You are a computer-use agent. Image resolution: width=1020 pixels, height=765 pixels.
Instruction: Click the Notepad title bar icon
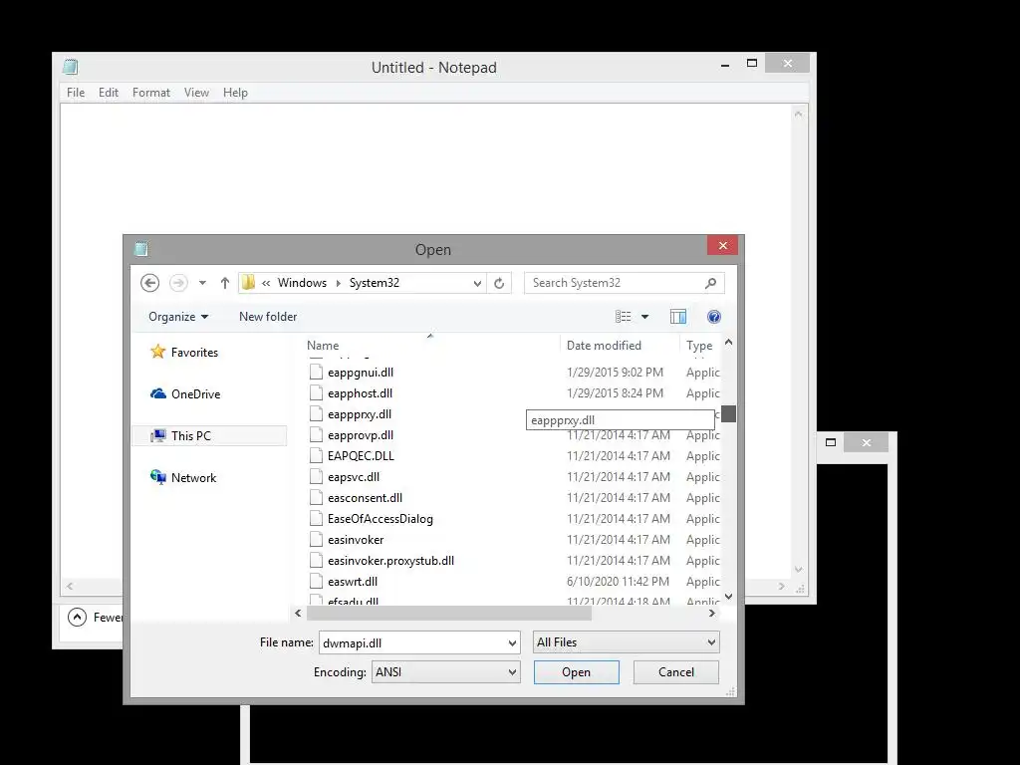pos(71,67)
